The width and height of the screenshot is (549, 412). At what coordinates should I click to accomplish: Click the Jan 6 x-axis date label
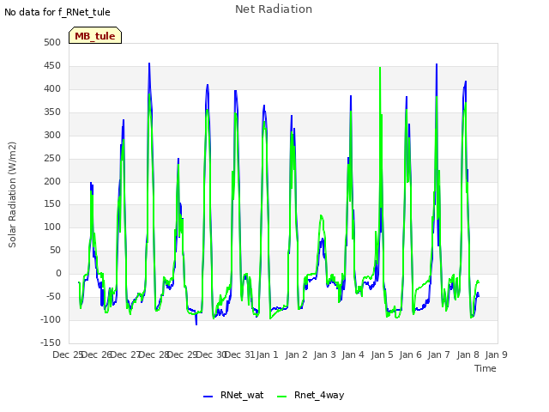410,354
